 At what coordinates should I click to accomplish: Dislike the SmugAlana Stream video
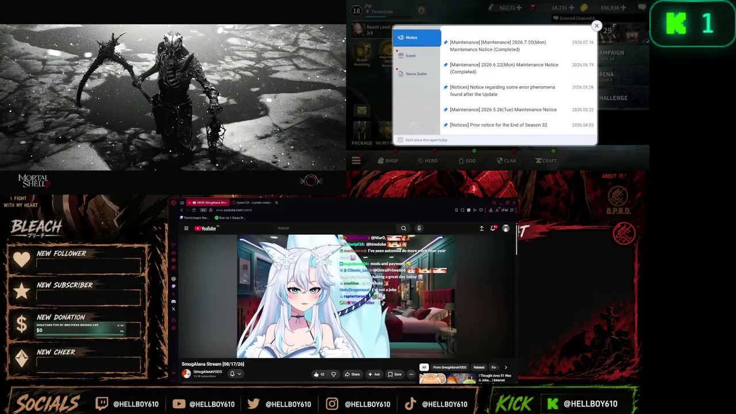(x=333, y=374)
